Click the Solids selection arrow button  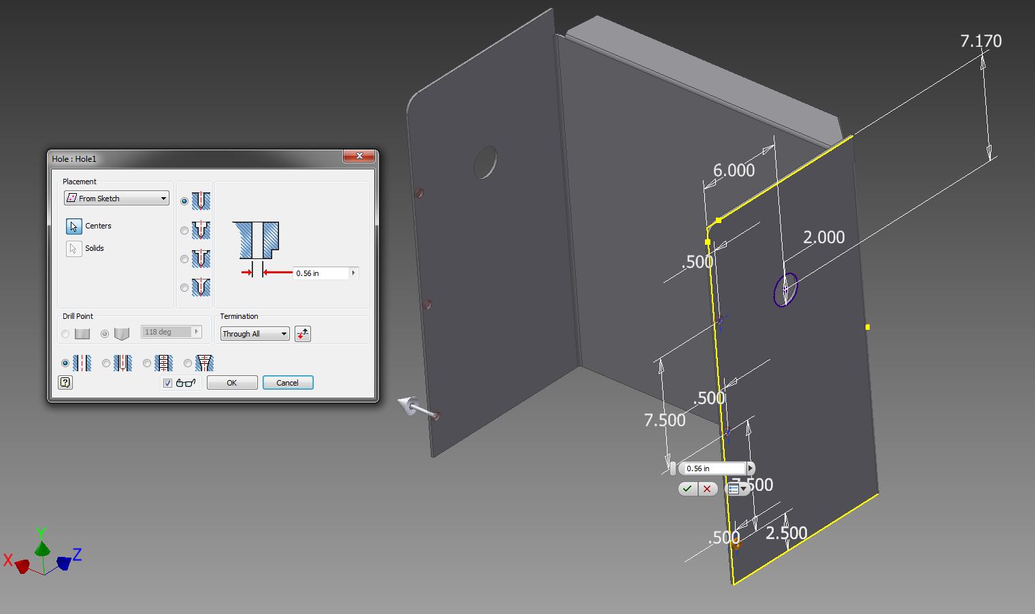point(73,248)
